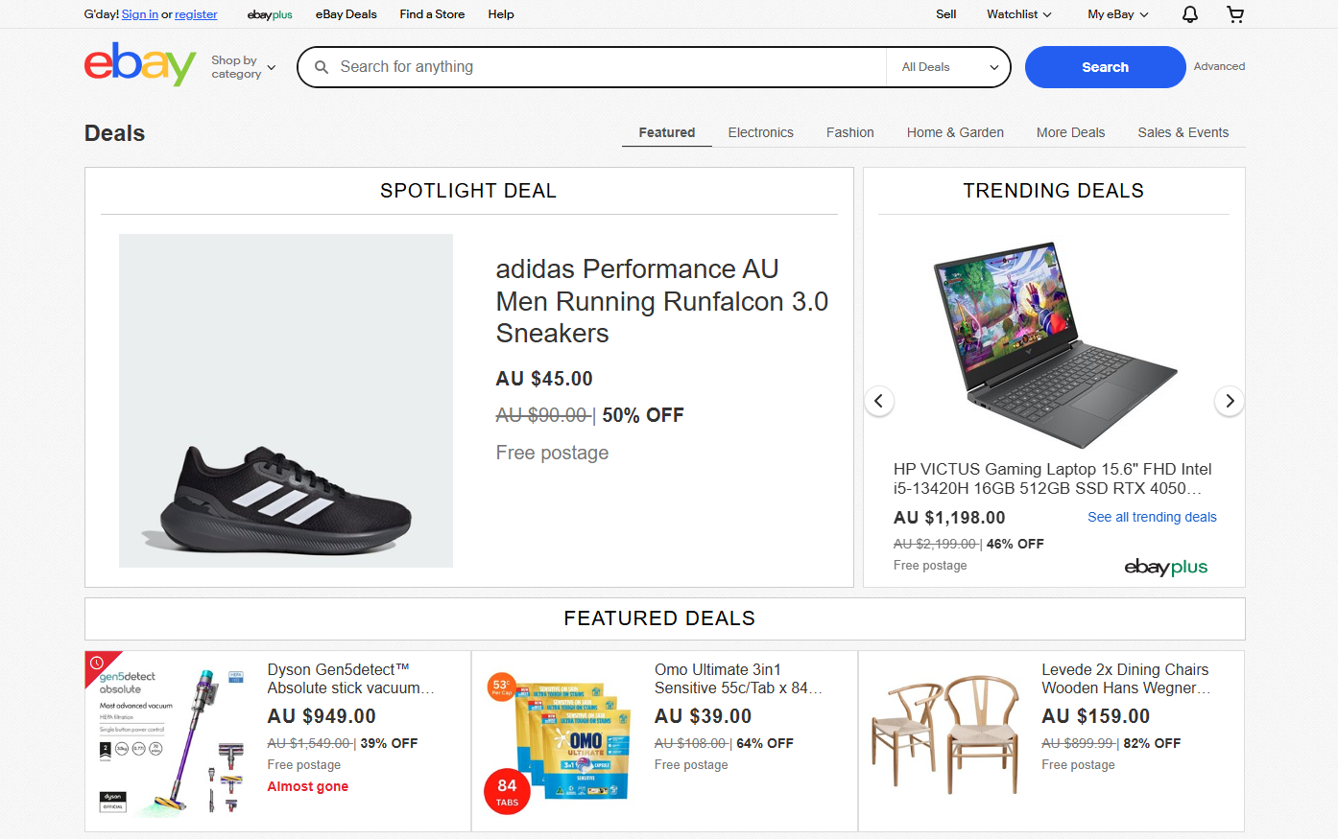The height and width of the screenshot is (839, 1338).
Task: Expand the Watchlist dropdown
Action: tap(1018, 14)
